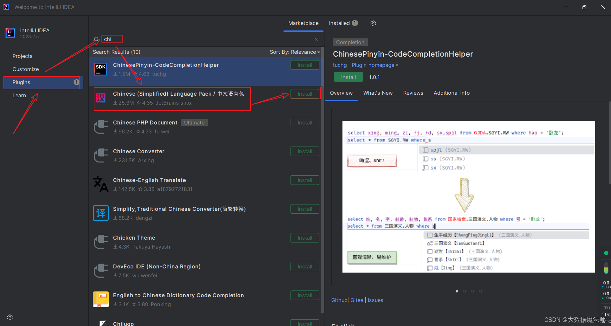Click the Ultimate tag on Chinese PHP Document
This screenshot has width=611, height=326.
click(x=194, y=123)
